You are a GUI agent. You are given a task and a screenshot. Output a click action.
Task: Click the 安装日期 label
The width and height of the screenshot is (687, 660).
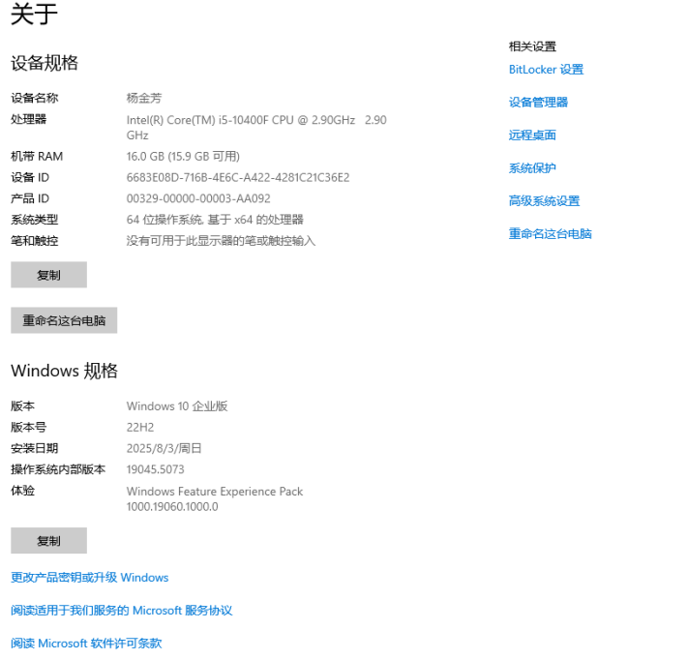coord(35,448)
